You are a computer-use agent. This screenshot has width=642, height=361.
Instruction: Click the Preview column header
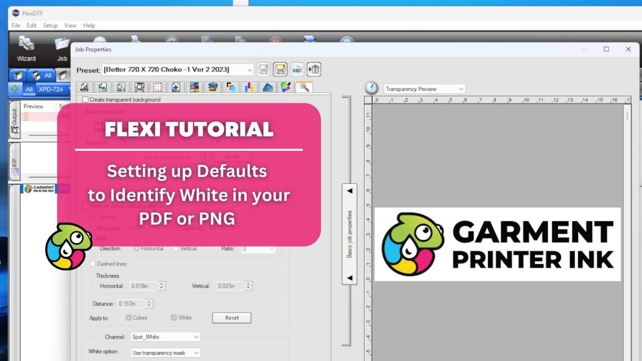click(33, 106)
